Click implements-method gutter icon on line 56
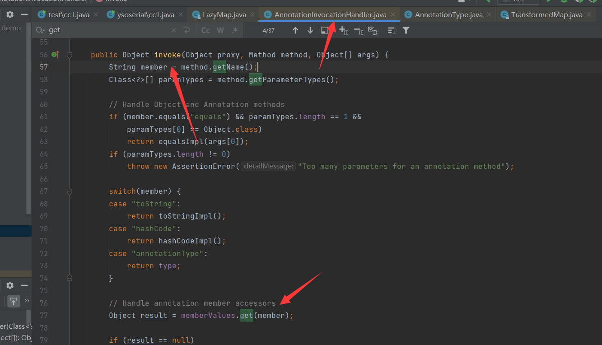The image size is (602, 345). [x=56, y=55]
